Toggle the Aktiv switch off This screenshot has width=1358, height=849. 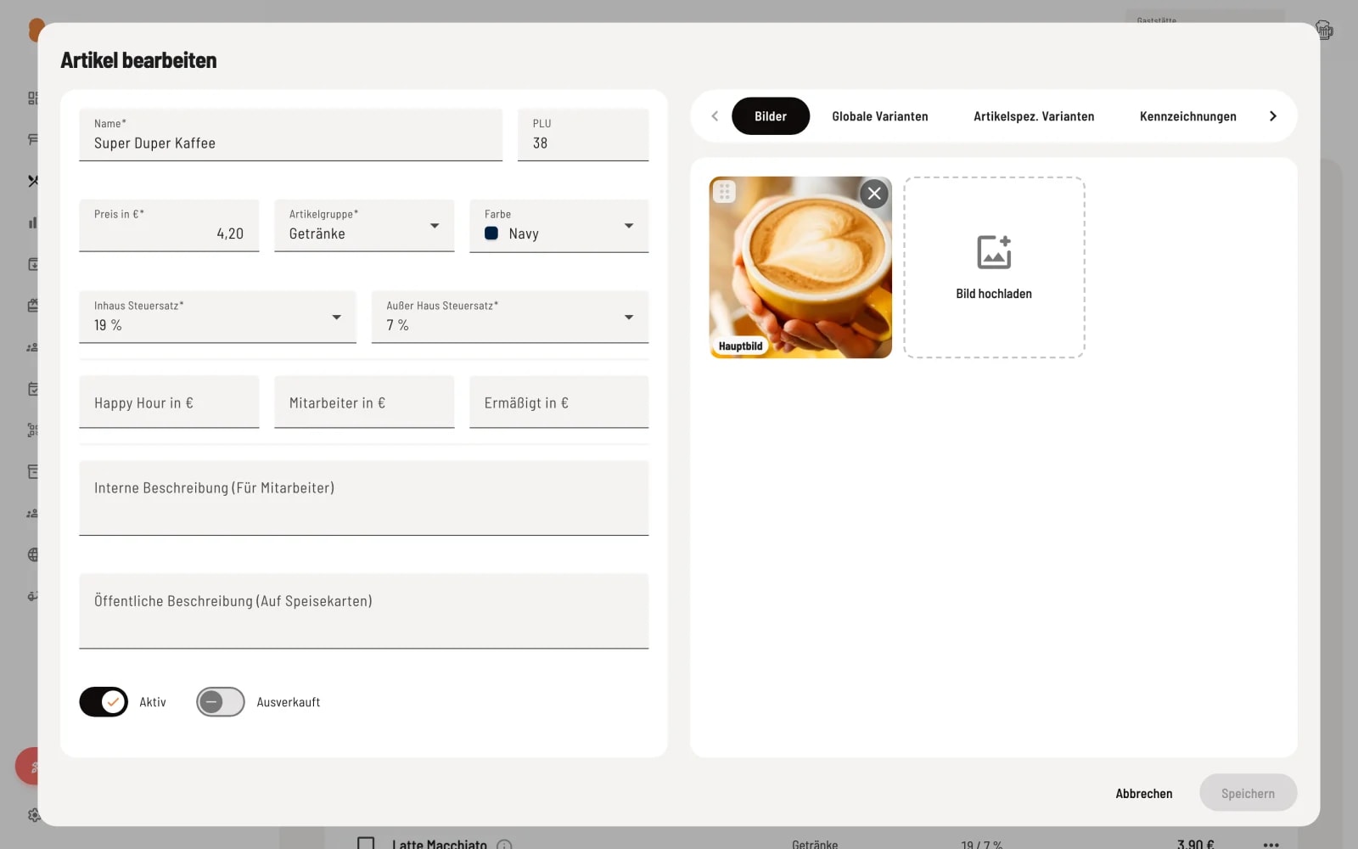[x=104, y=702]
